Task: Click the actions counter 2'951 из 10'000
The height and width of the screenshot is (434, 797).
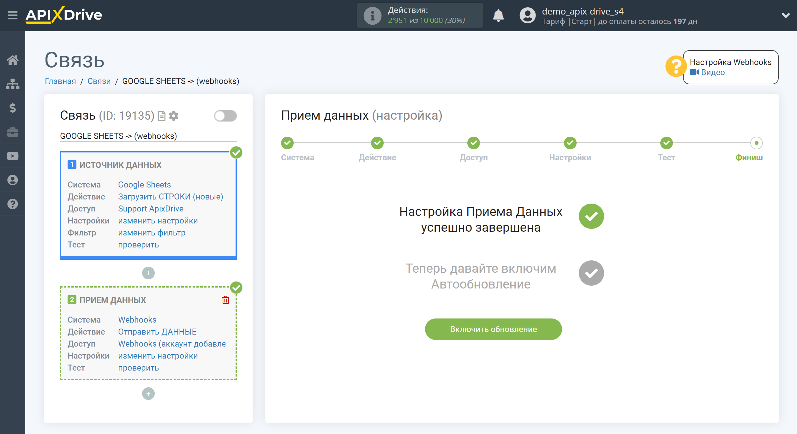Action: click(x=426, y=21)
